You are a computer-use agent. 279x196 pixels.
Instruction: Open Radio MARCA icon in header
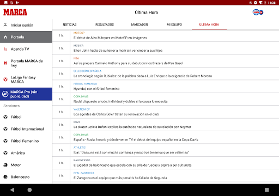point(258,13)
